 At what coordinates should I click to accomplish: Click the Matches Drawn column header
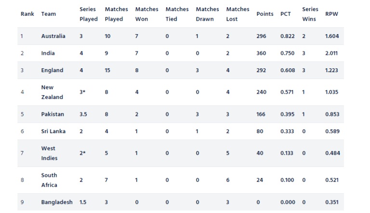point(207,14)
